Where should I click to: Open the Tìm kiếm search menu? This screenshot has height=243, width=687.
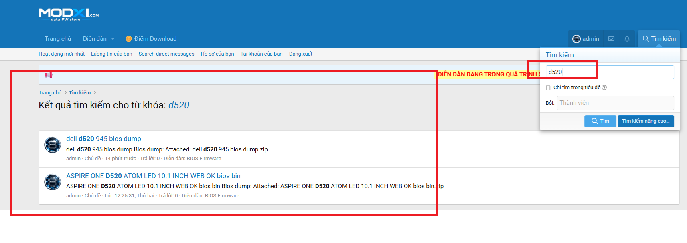pos(659,39)
